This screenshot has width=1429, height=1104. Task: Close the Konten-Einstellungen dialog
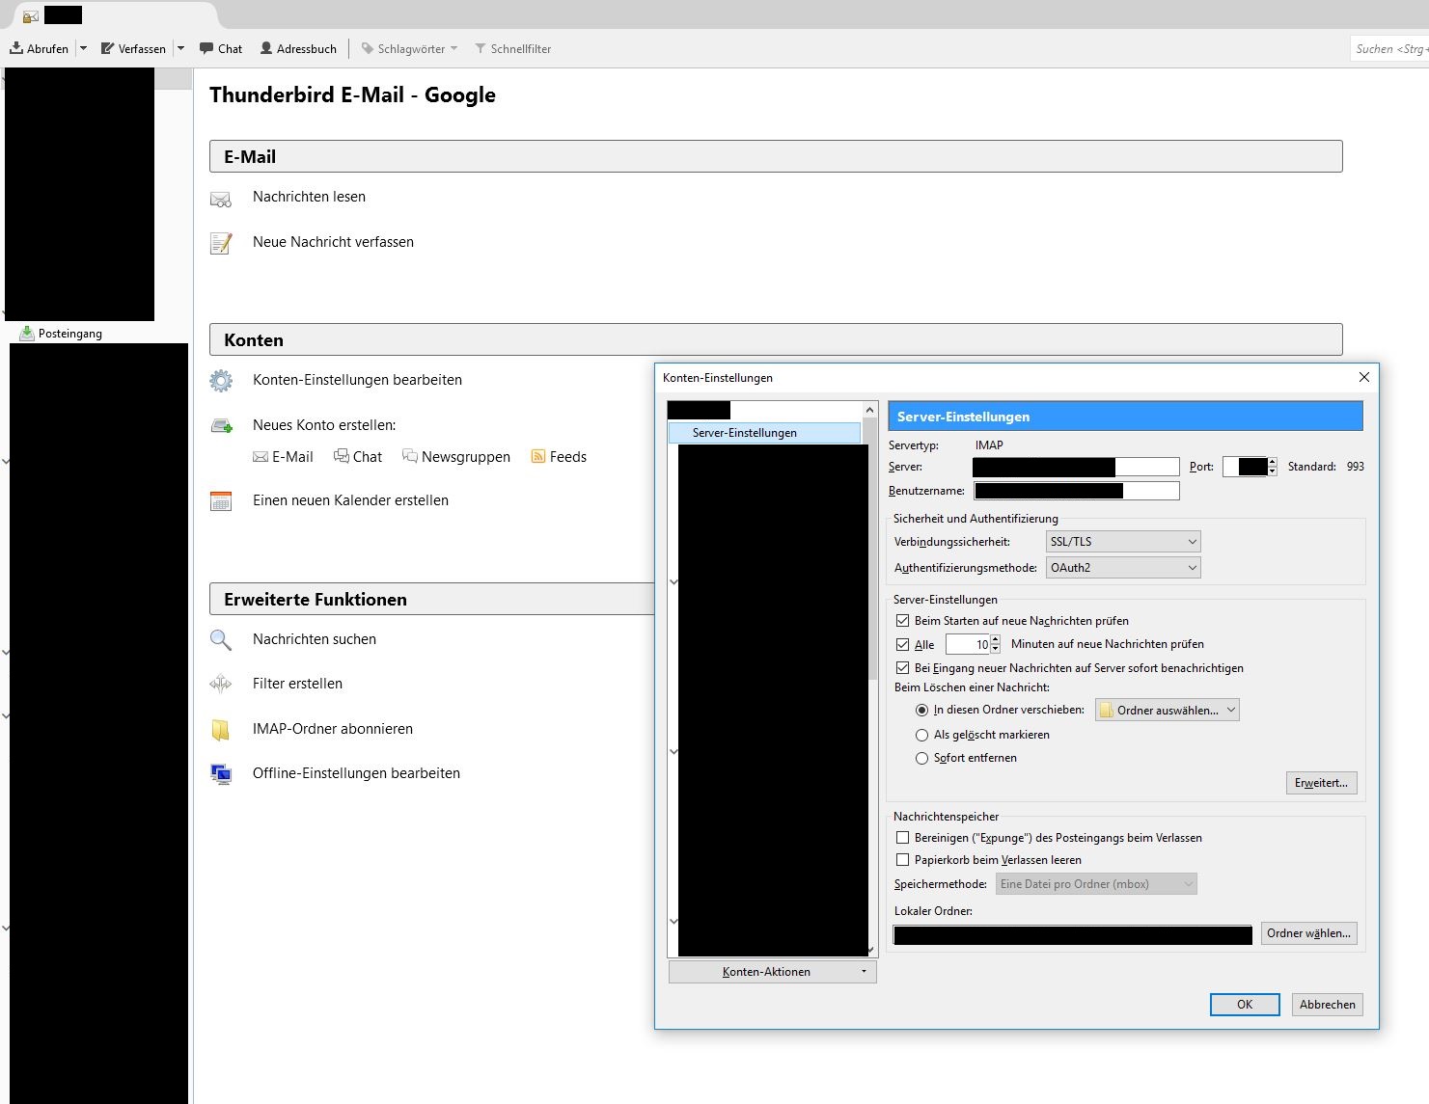tap(1364, 377)
